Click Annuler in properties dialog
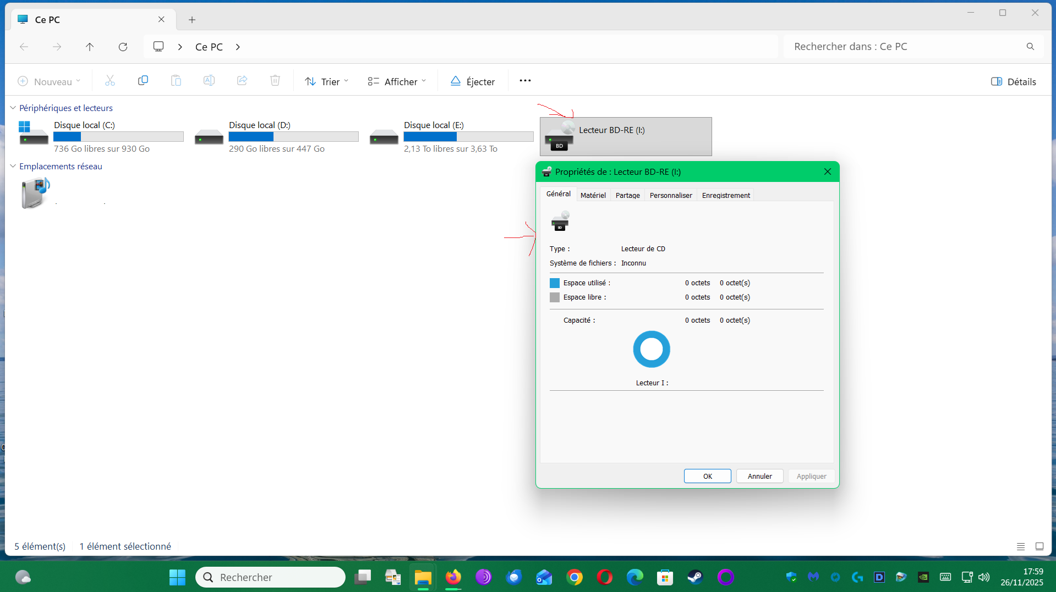Viewport: 1056px width, 592px height. point(760,476)
